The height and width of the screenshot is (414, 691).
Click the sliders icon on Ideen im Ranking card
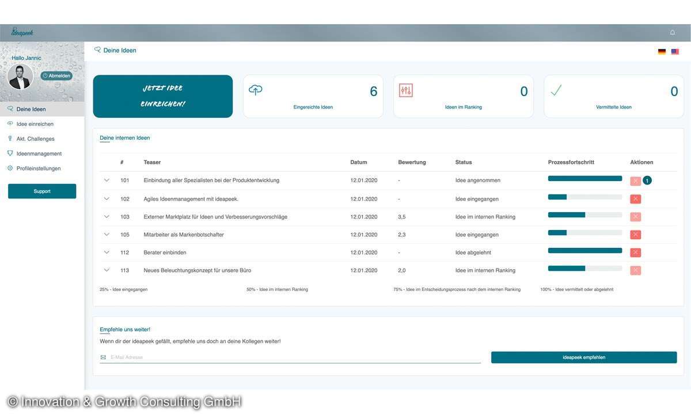(406, 90)
